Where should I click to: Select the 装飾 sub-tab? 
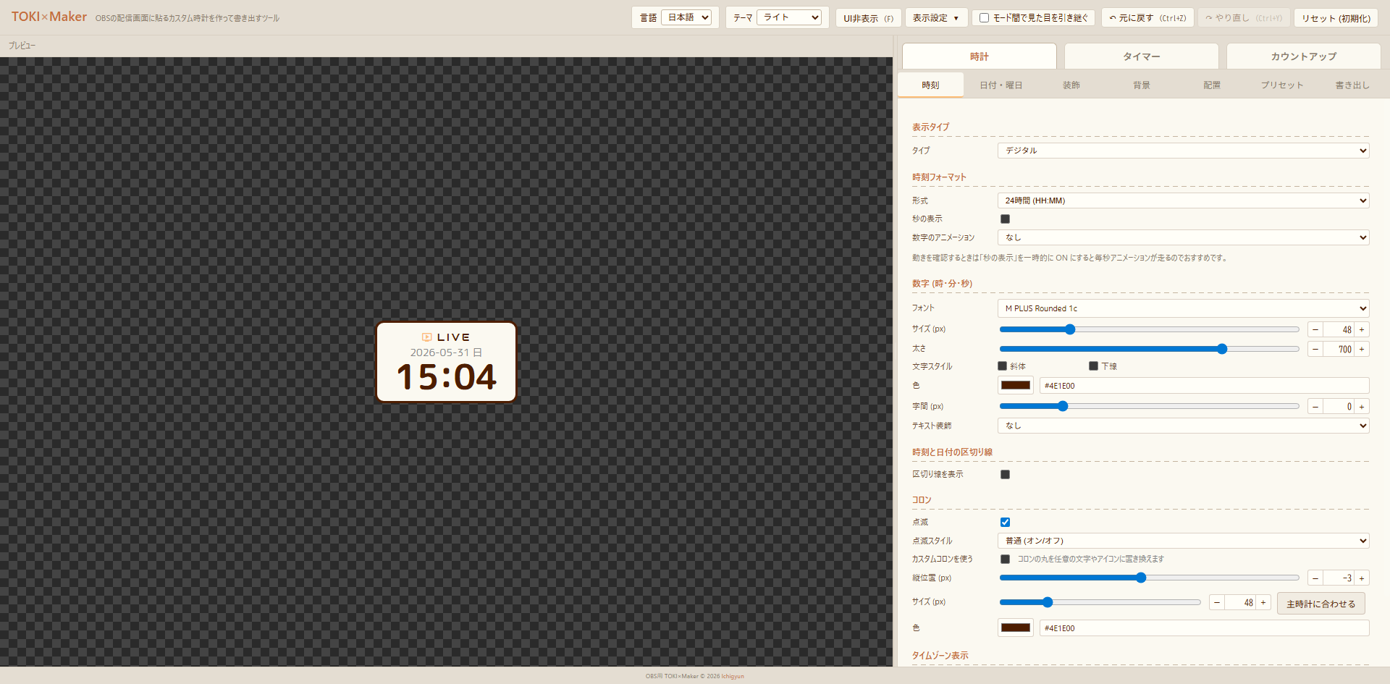click(x=1071, y=85)
